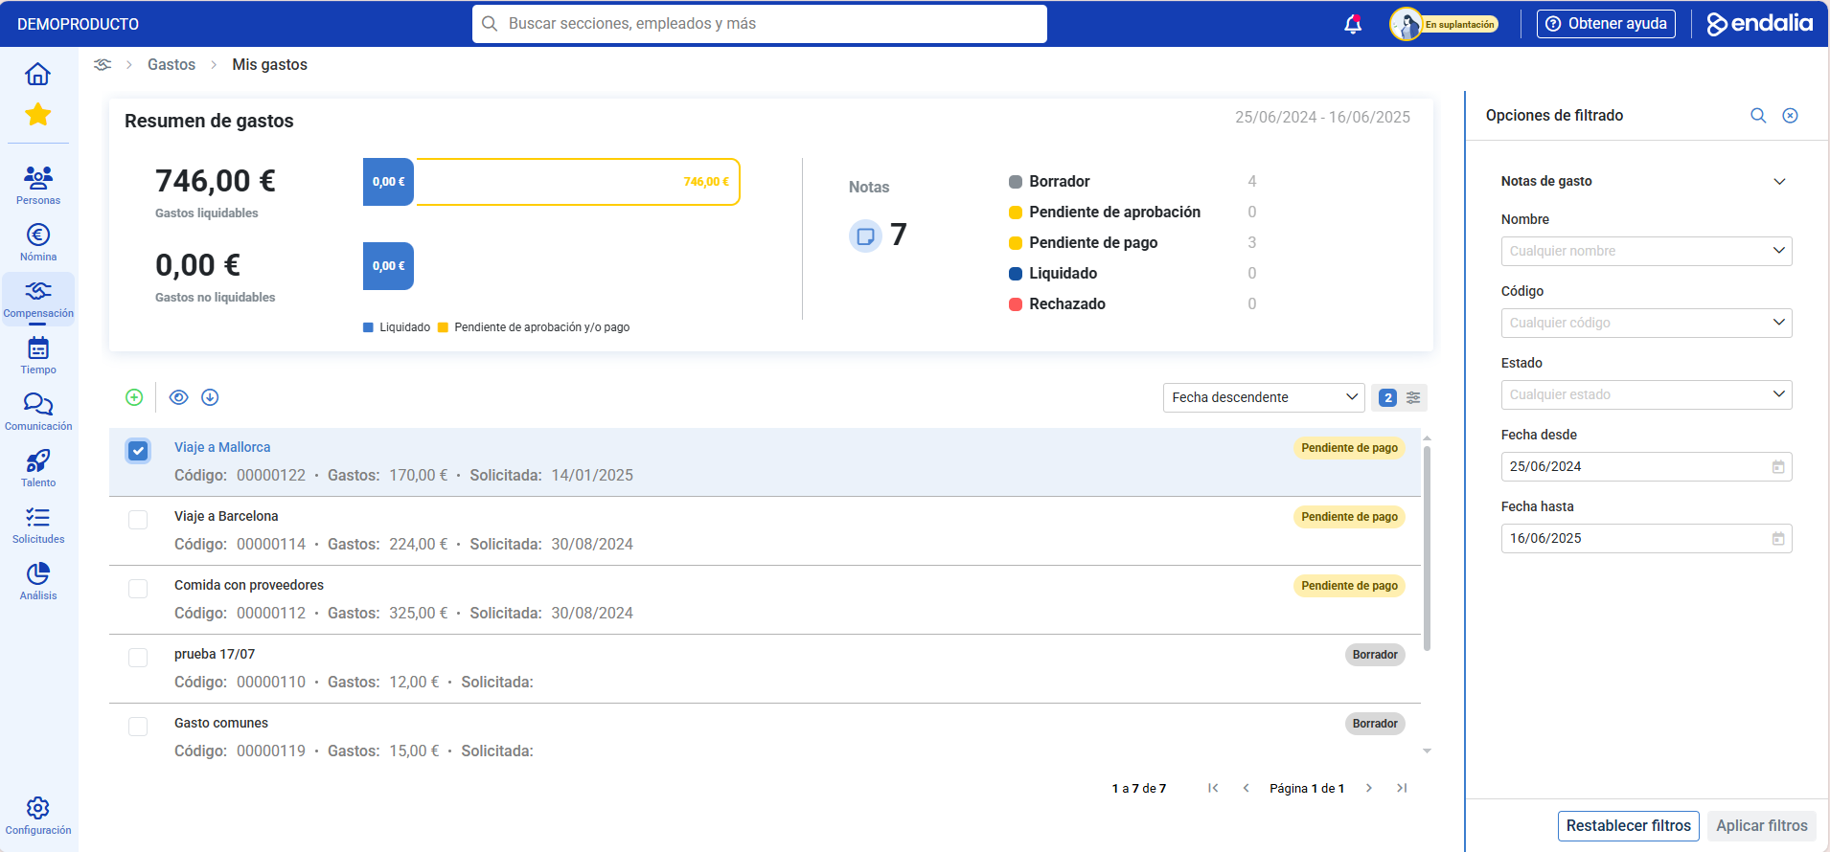Click the handshake breadcrumb icon
This screenshot has width=1830, height=852.
click(x=103, y=64)
